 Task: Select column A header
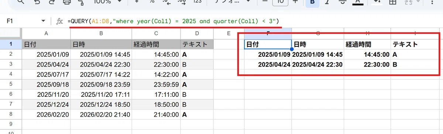[x=46, y=33]
